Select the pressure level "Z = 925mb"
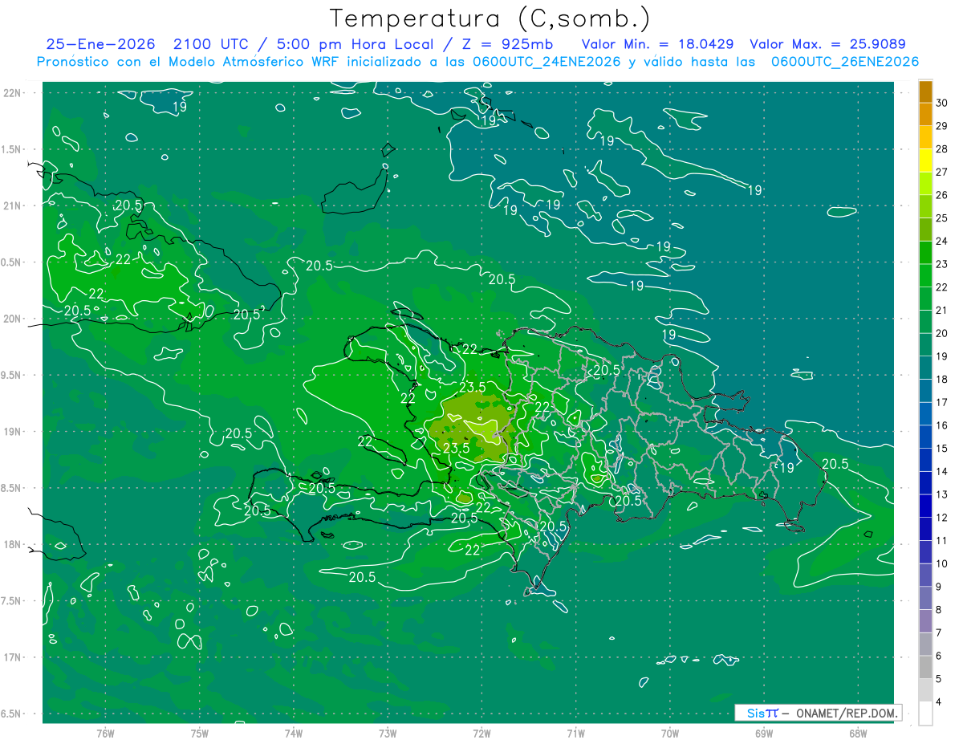 click(x=505, y=44)
